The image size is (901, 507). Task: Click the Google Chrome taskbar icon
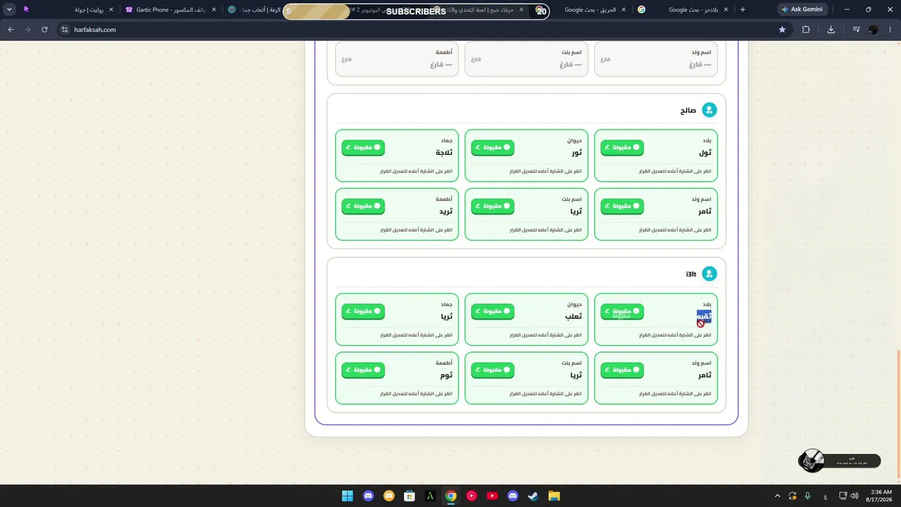[451, 496]
